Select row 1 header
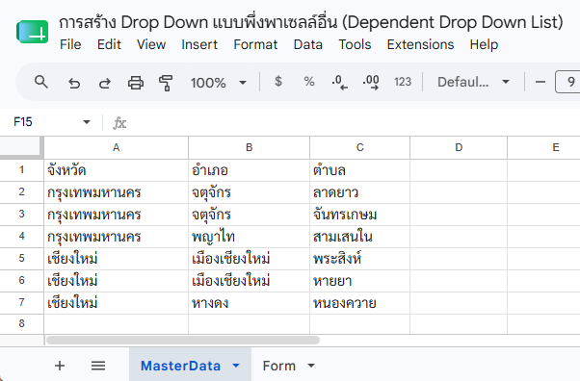The width and height of the screenshot is (580, 381). click(x=21, y=170)
